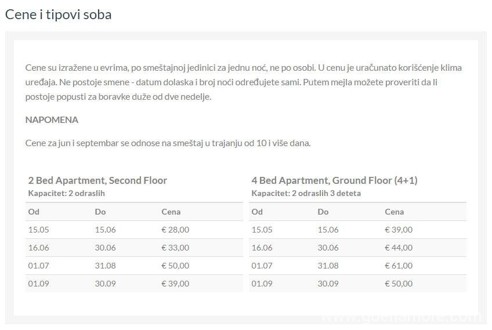Click "Od" column header in 2 Bed table
This screenshot has width=492, height=330.
[x=34, y=212]
